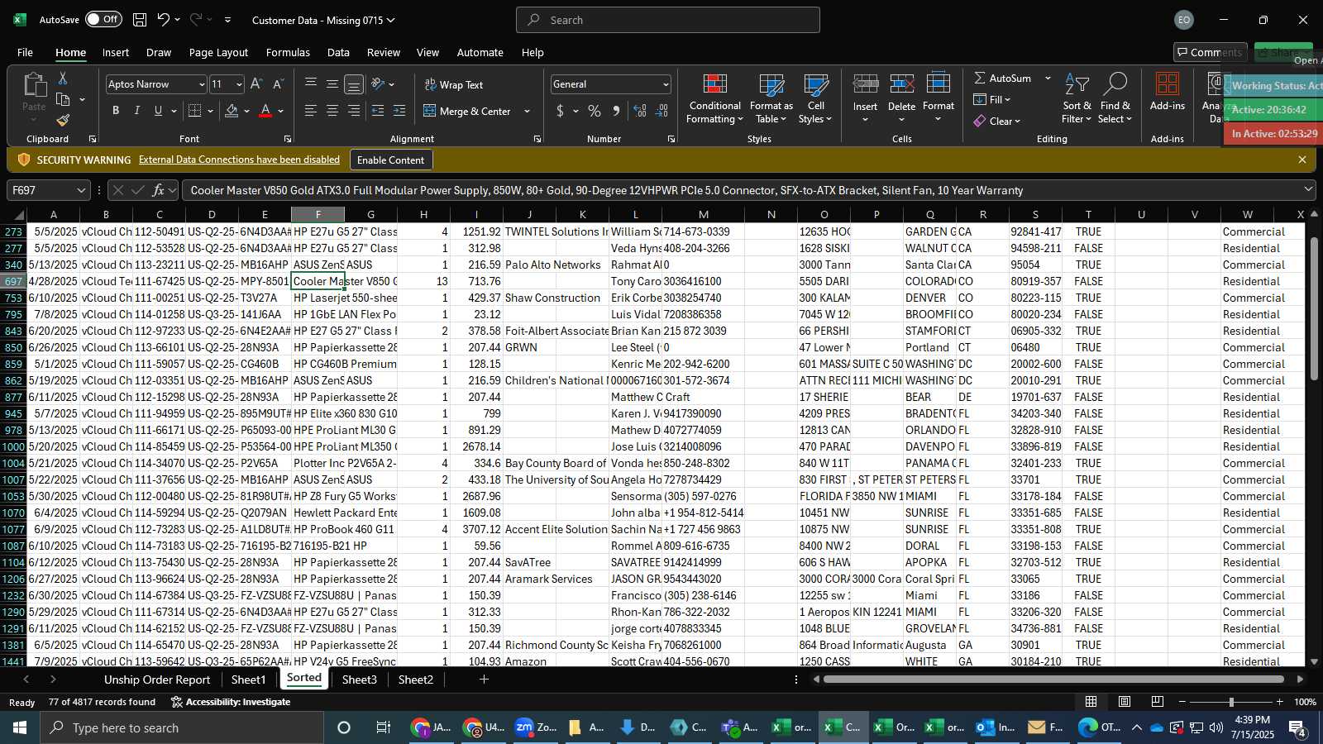Click the Format Painter brush icon
The height and width of the screenshot is (744, 1323).
point(63,121)
